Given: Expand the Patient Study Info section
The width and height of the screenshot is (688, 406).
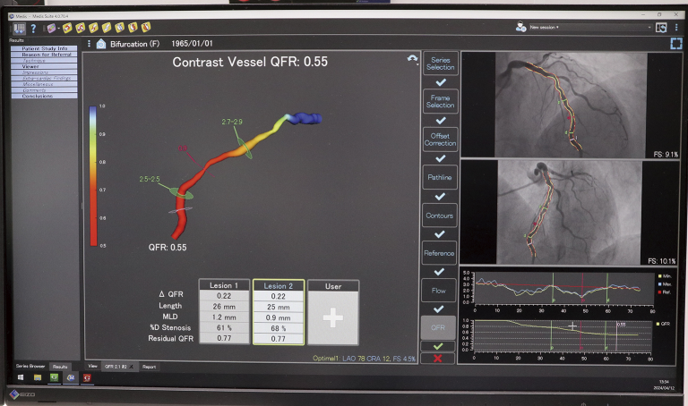Looking at the screenshot, I should [x=39, y=48].
